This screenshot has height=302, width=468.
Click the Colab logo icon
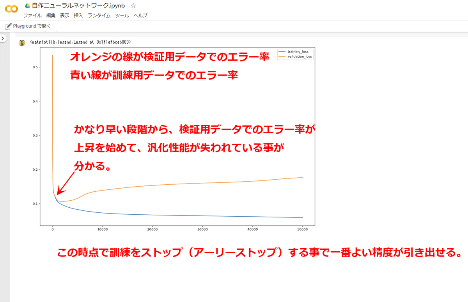(x=11, y=9)
